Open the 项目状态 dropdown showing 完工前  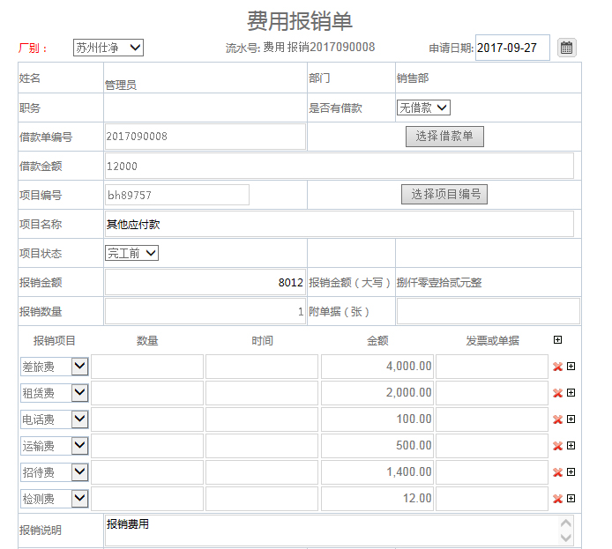[131, 254]
